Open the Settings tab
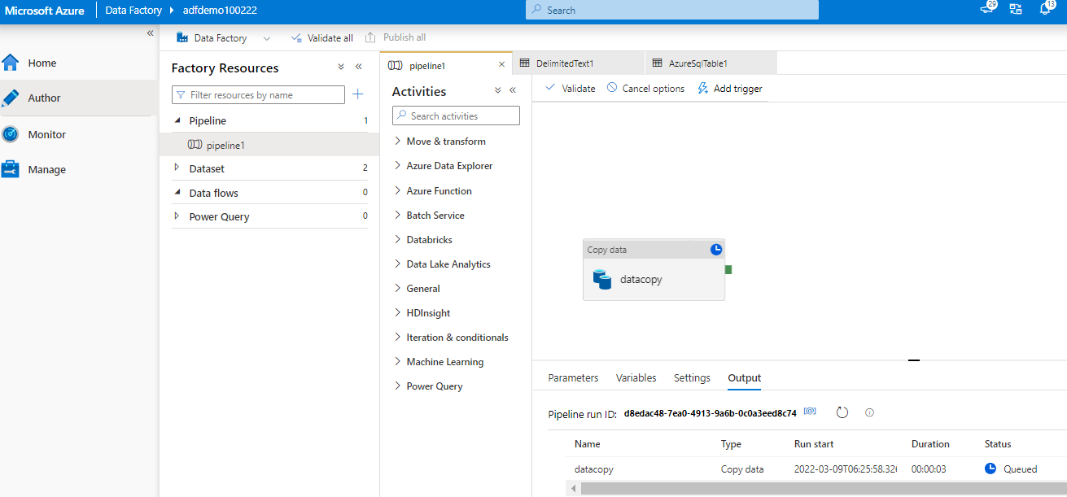 [692, 377]
